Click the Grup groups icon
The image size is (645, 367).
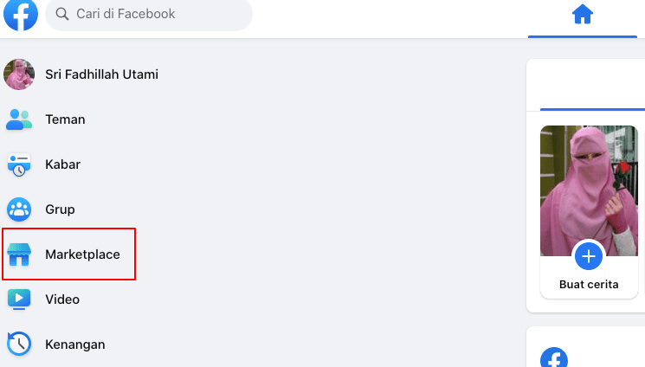tap(19, 209)
